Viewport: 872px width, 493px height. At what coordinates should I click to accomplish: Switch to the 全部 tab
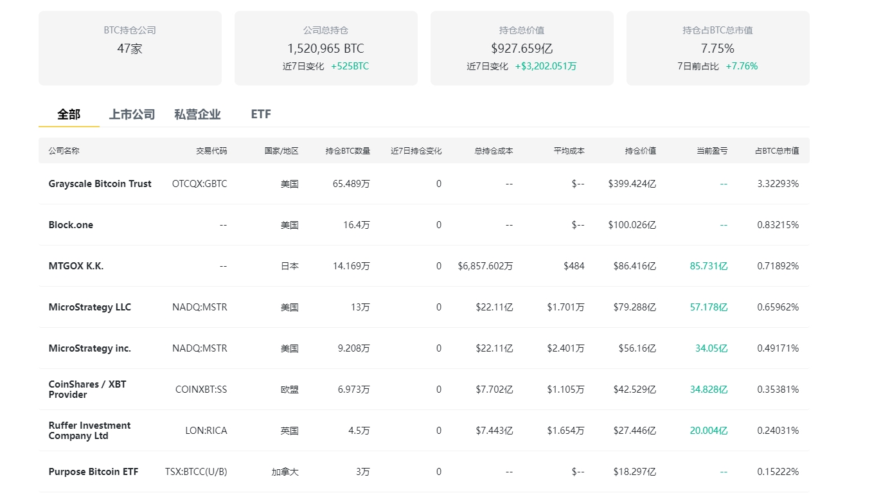(69, 114)
